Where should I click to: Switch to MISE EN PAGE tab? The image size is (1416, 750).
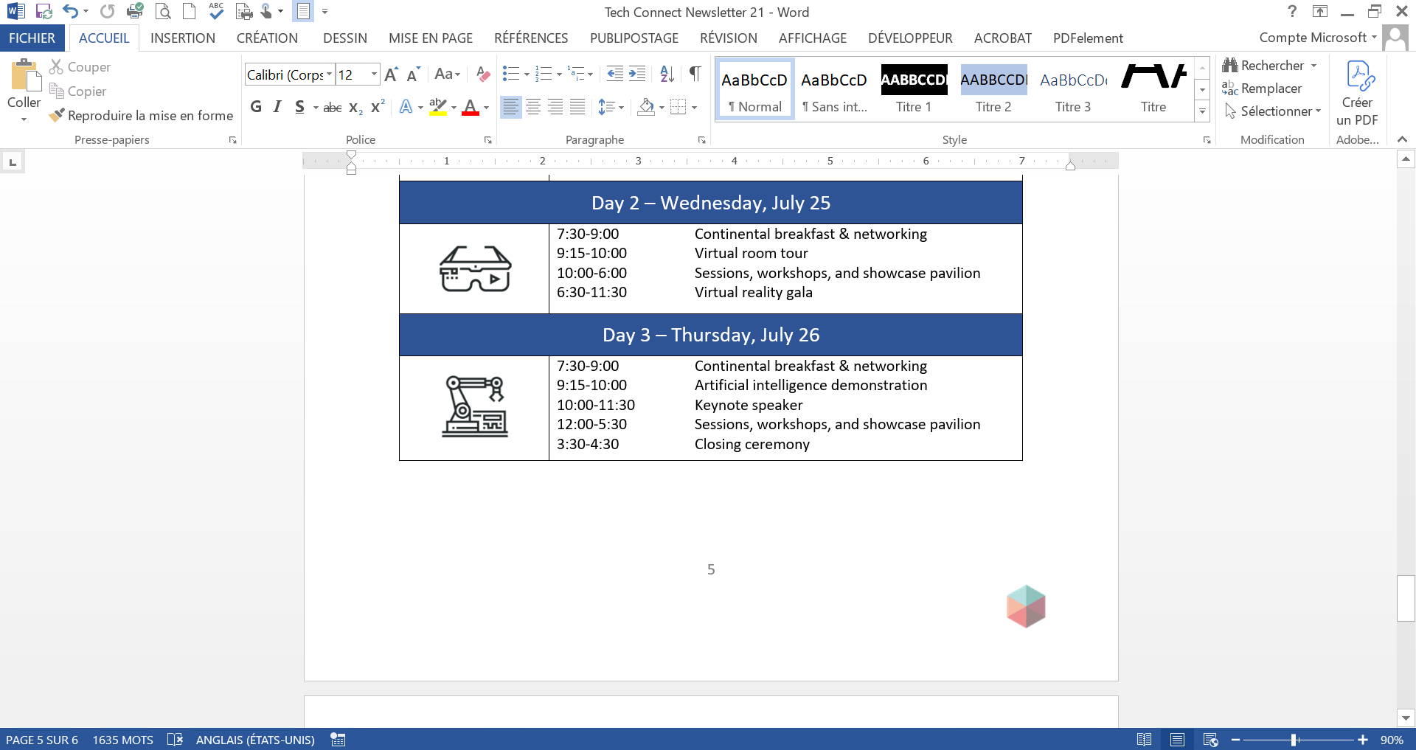(431, 38)
